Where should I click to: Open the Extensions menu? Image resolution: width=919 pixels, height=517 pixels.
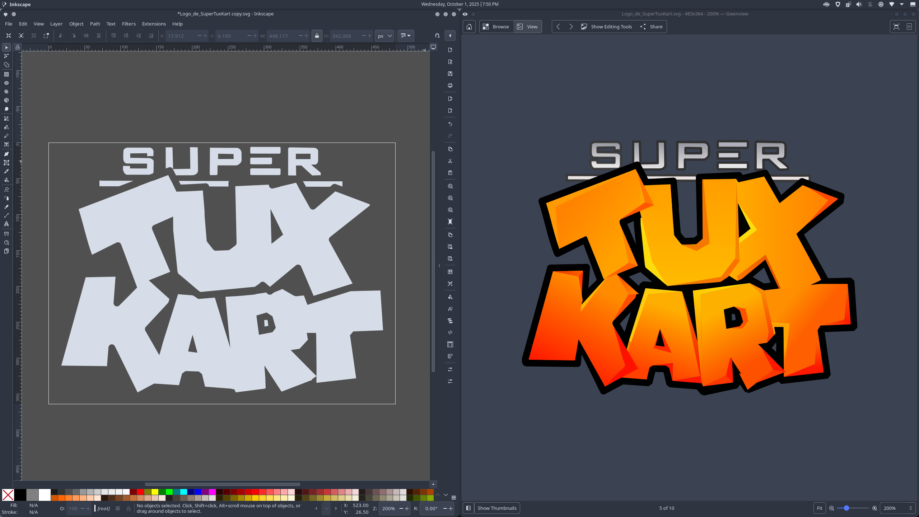[x=154, y=24]
